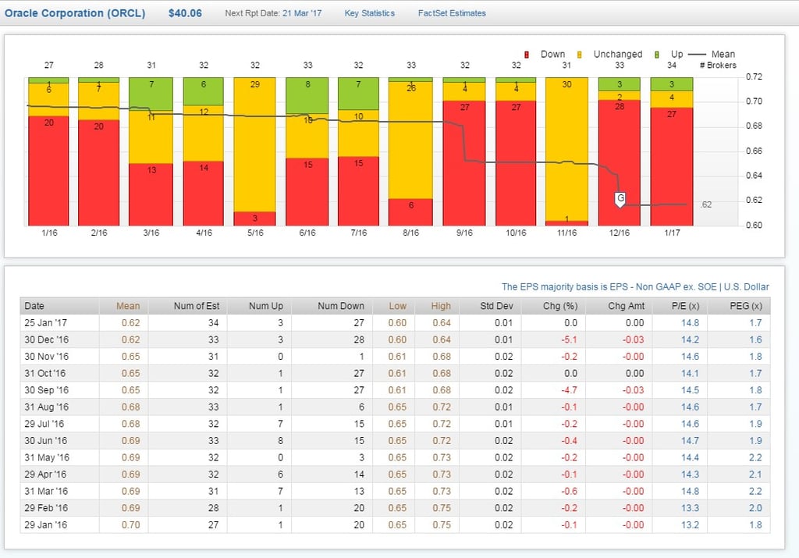This screenshot has height=558, width=799.
Task: Click the G marker flag on the chart
Action: [x=620, y=199]
